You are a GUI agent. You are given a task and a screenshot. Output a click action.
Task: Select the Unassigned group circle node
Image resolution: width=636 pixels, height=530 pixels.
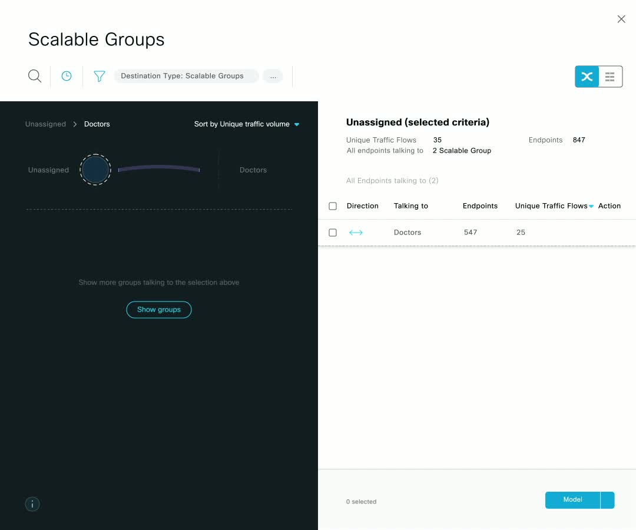(x=95, y=170)
